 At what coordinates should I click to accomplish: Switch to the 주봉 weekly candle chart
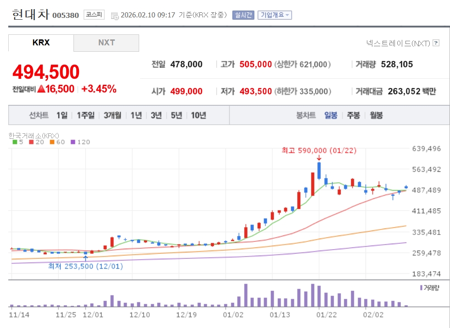[353, 115]
